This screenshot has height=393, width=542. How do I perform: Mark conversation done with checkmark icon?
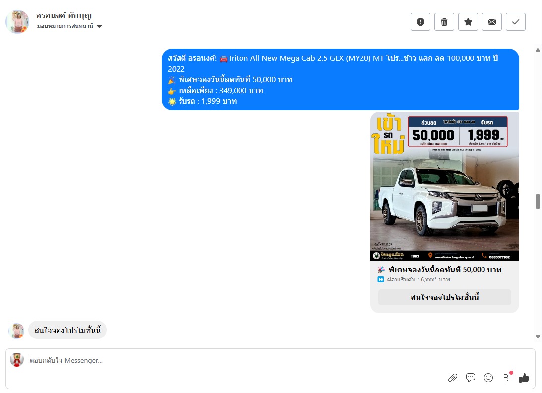(x=516, y=22)
